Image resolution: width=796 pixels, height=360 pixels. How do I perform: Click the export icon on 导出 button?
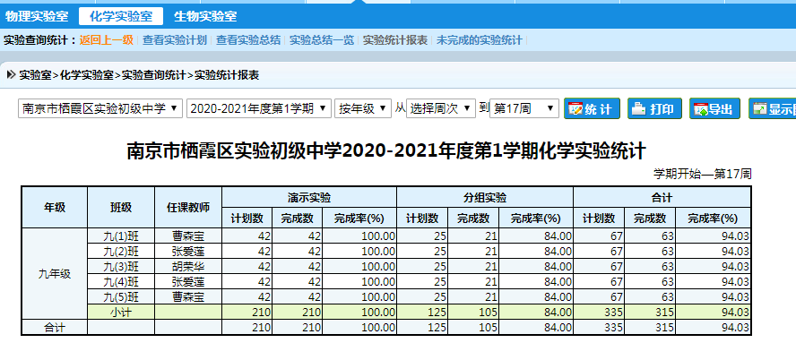pyautogui.click(x=701, y=108)
